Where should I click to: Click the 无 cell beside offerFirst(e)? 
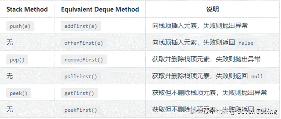10,43
